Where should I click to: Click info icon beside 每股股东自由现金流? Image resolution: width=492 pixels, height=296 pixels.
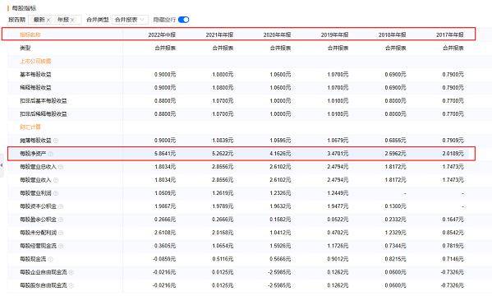(71, 285)
